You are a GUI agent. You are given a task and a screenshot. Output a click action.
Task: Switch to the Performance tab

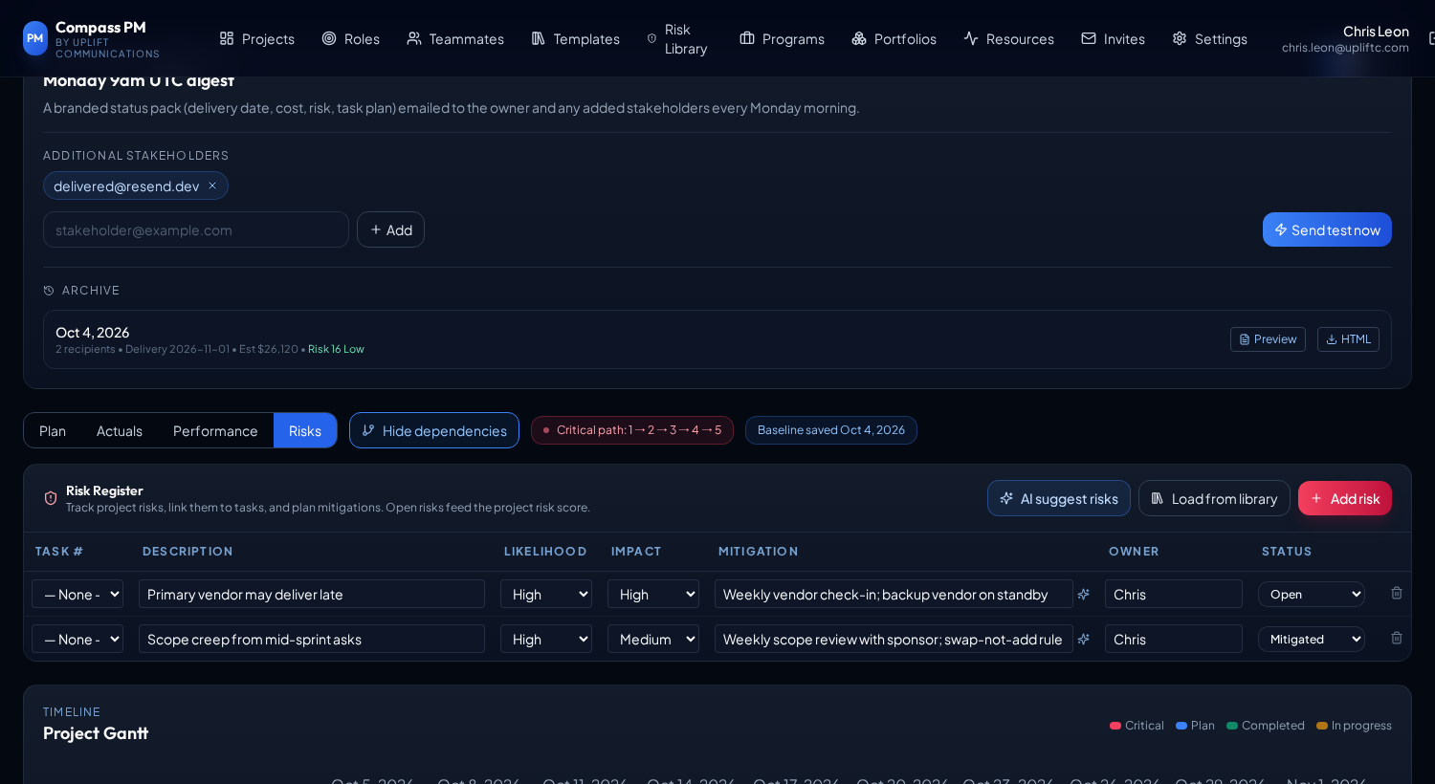click(215, 430)
